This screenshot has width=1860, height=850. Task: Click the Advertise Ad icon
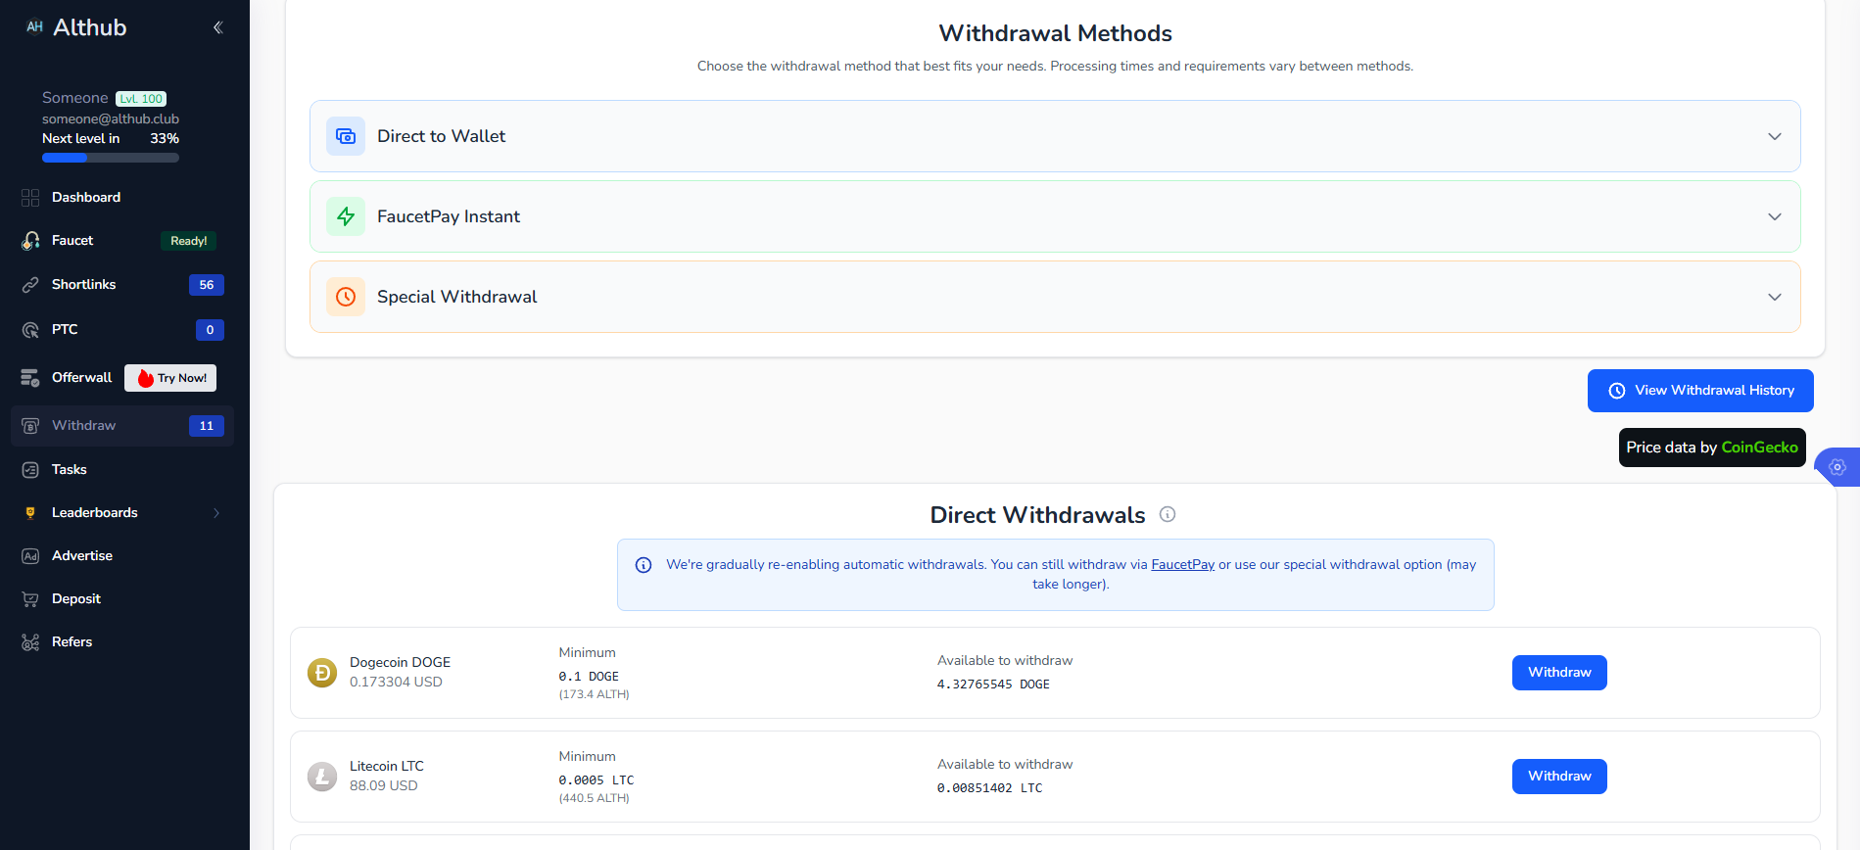click(30, 556)
